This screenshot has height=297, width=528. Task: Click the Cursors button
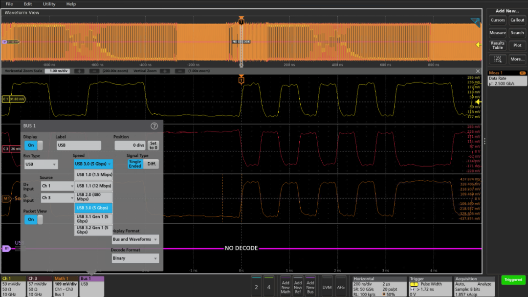pyautogui.click(x=498, y=20)
